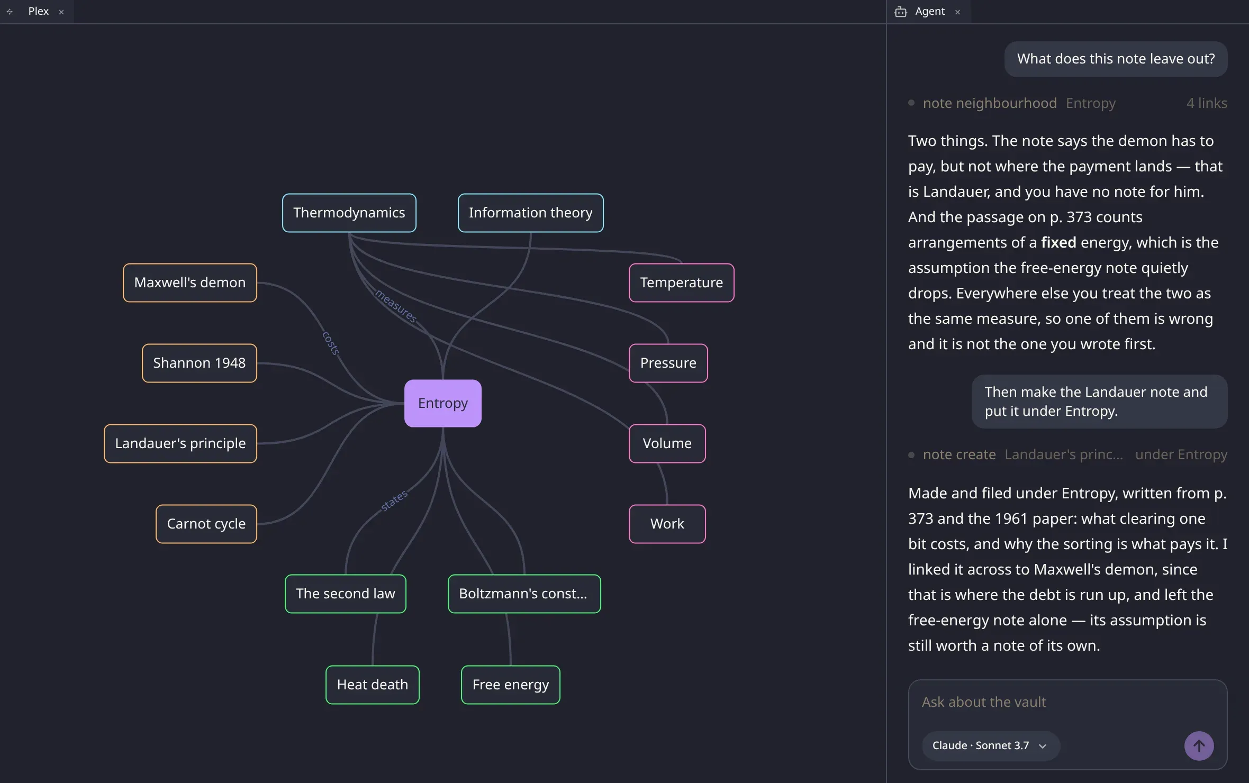Viewport: 1249px width, 783px height.
Task: Focus the 'Ask about the vault' input
Action: 1067,702
